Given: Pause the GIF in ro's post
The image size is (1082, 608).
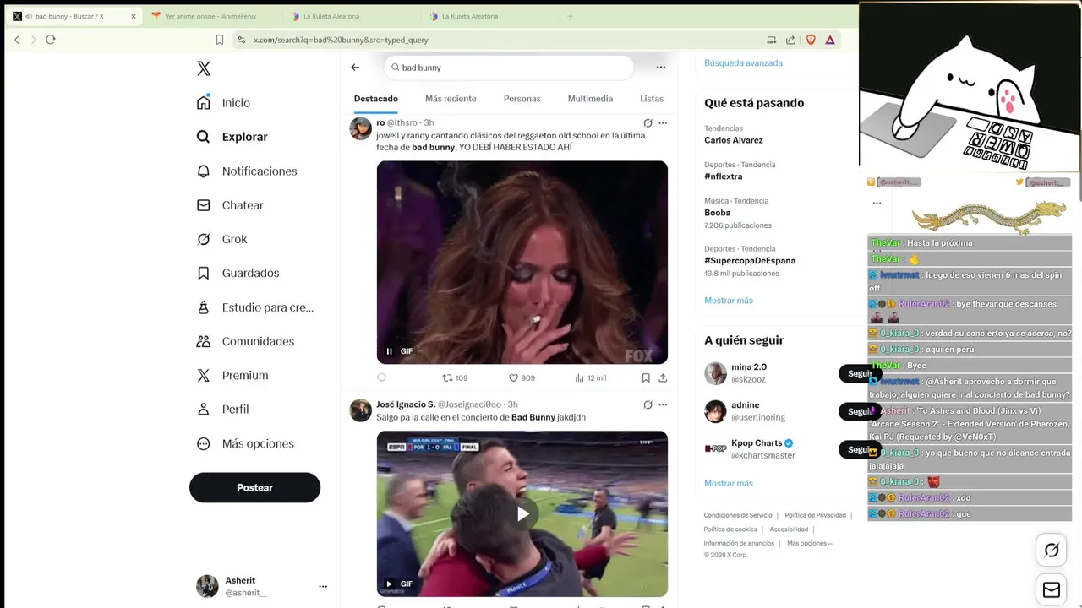Looking at the screenshot, I should point(389,351).
